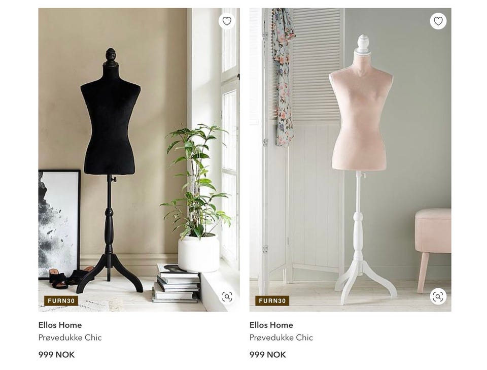Viewport: 487px width, 370px height.
Task: Favorite the black mannequin with the heart icon
Action: [x=227, y=21]
